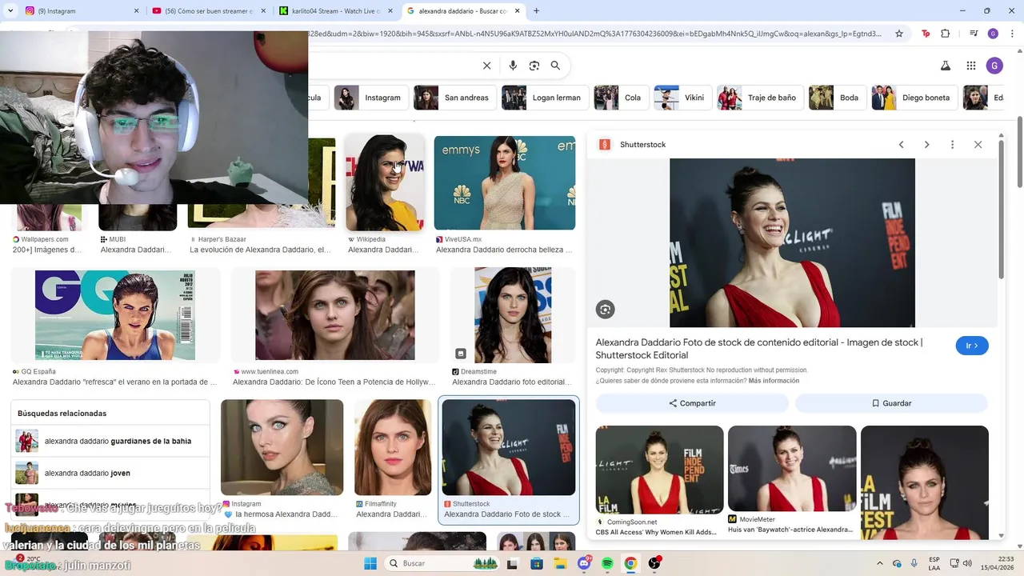This screenshot has width=1024, height=576.
Task: Click Guardar to save the image
Action: click(891, 403)
